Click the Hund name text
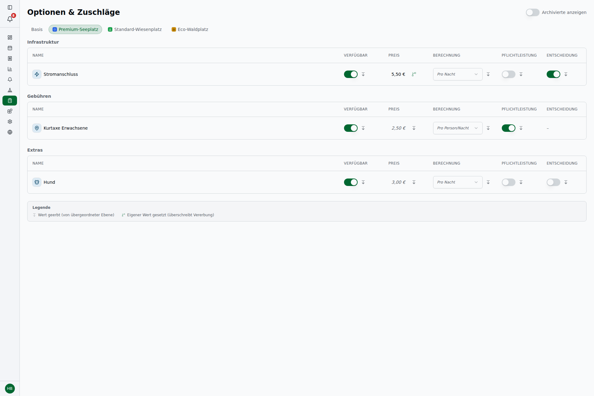This screenshot has height=396, width=594. pyautogui.click(x=49, y=182)
